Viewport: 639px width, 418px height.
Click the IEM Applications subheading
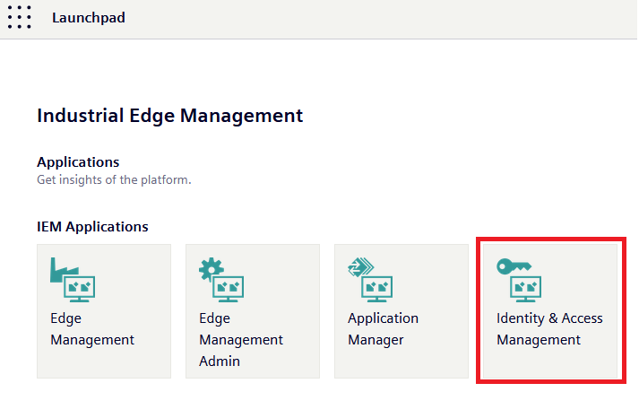click(x=92, y=227)
